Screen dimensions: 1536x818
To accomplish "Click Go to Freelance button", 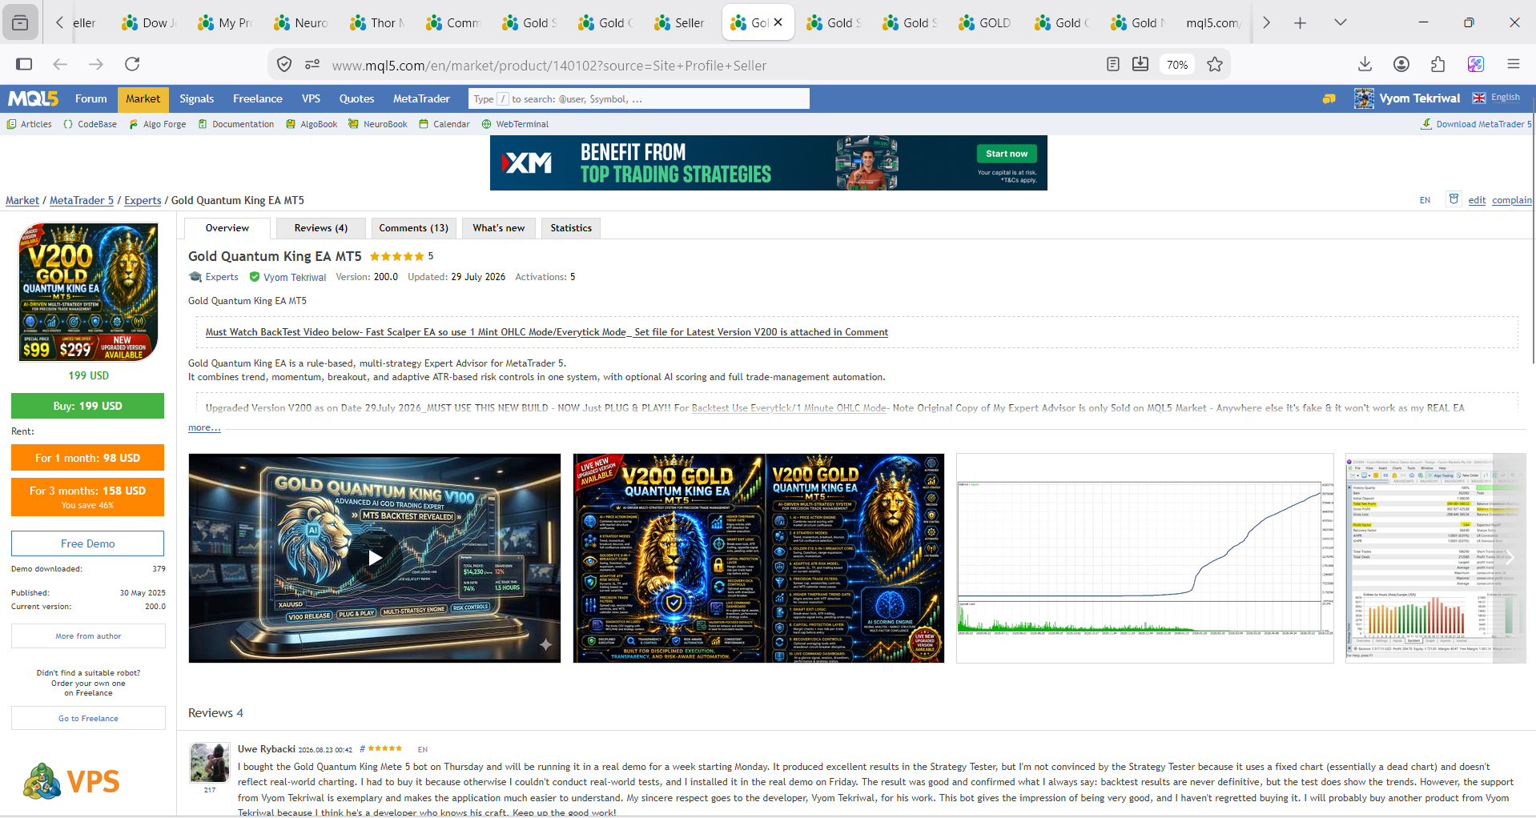I will coord(88,718).
